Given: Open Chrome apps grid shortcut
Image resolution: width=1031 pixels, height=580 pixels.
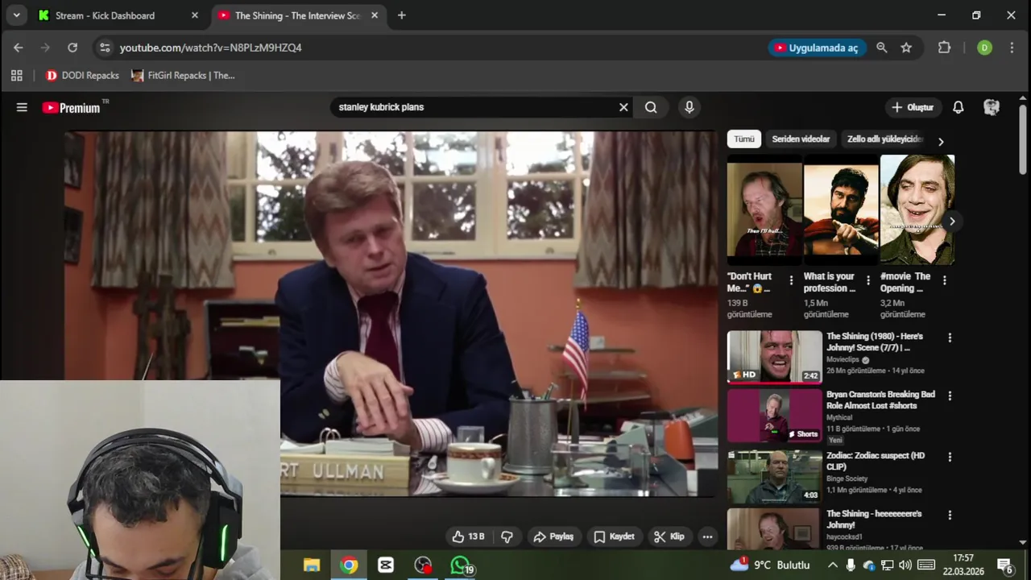Looking at the screenshot, I should [x=16, y=76].
